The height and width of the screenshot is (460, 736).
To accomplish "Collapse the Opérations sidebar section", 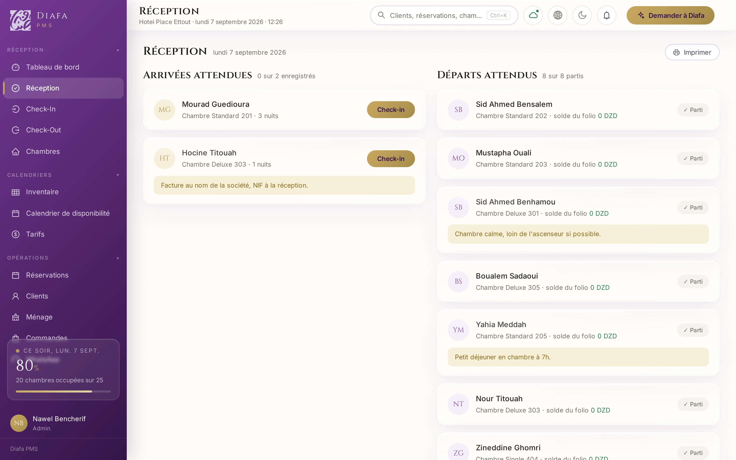I will coord(118,258).
